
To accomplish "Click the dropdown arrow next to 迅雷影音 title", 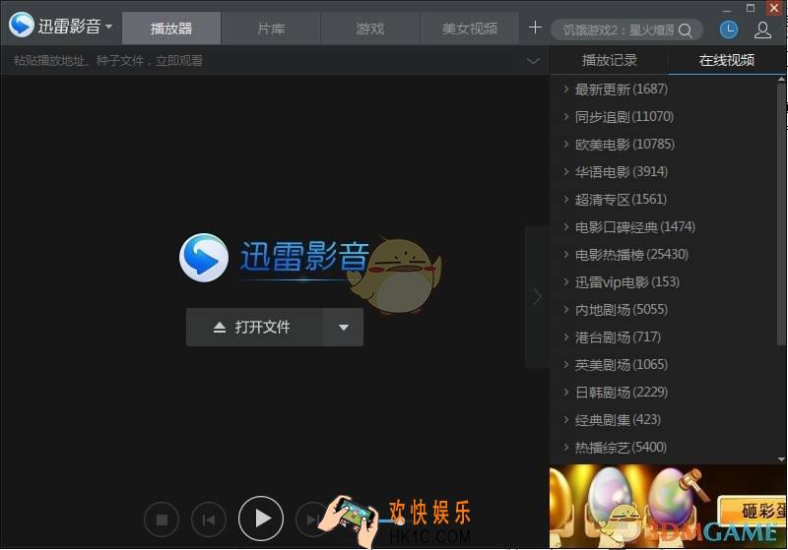I will (109, 27).
